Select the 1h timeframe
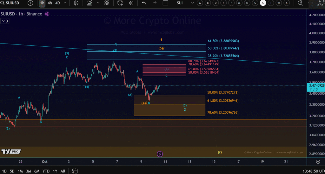 pyautogui.click(x=42, y=3)
